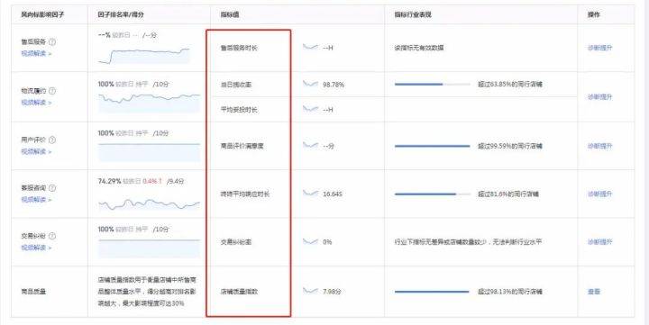Click the help icon beside 客服咨询
Screen dimensions: 649x325
[x=52, y=188]
